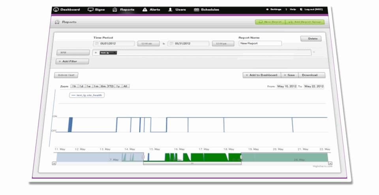Open the WAN filter type dropdown
This screenshot has width=379, height=195.
pyautogui.click(x=73, y=53)
